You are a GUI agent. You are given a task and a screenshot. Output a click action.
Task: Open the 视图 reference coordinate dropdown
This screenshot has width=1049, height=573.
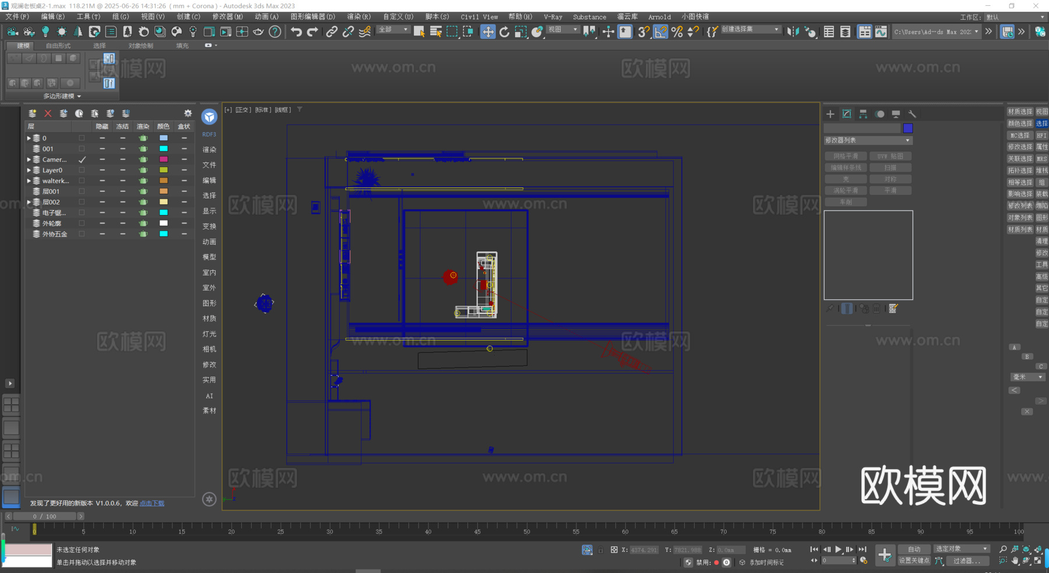pos(562,29)
